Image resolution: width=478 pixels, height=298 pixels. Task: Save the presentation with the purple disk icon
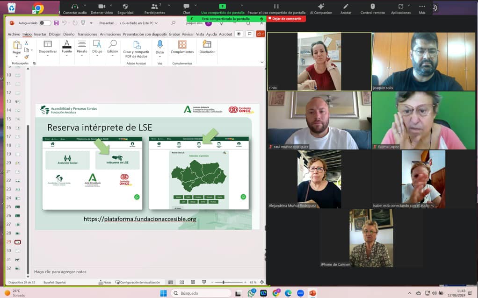(x=57, y=23)
